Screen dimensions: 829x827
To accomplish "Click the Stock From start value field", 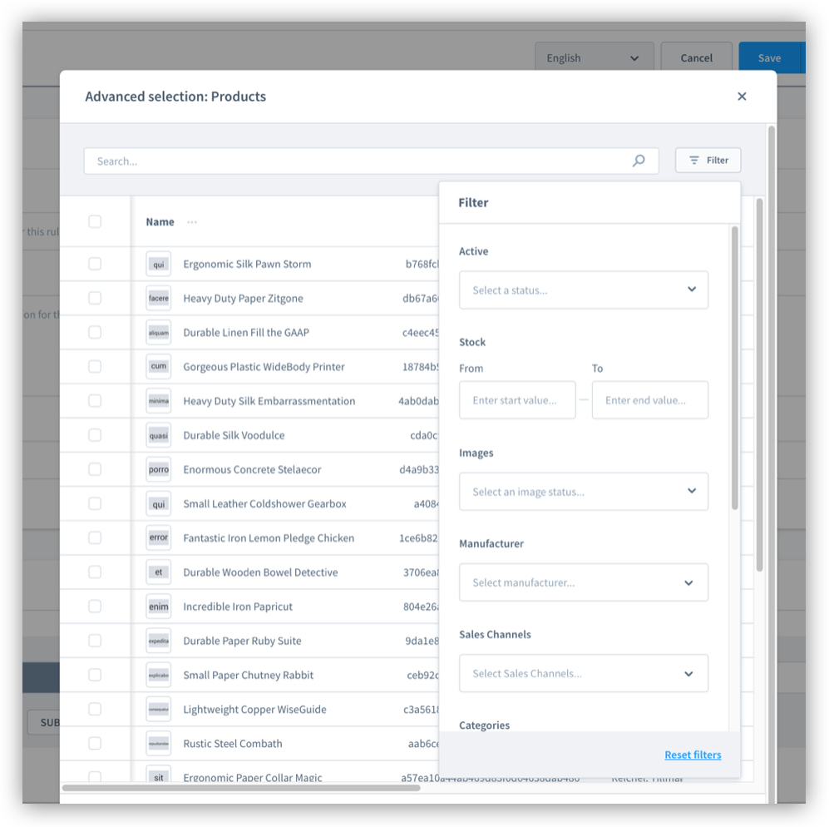I will (x=517, y=400).
